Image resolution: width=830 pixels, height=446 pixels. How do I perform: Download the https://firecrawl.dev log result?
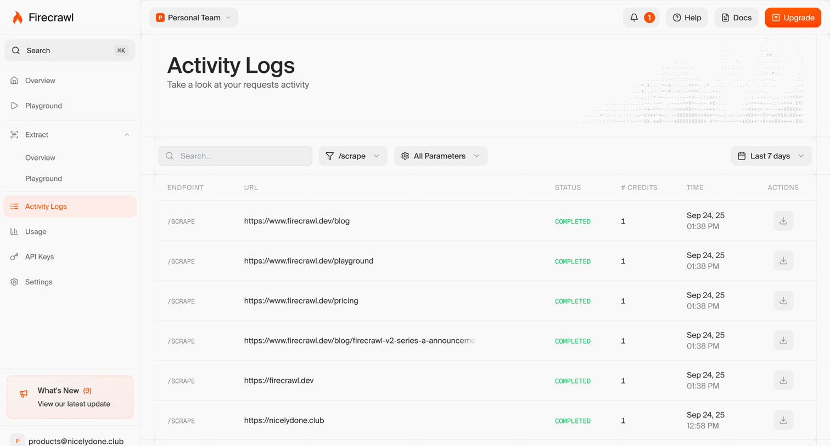click(783, 380)
